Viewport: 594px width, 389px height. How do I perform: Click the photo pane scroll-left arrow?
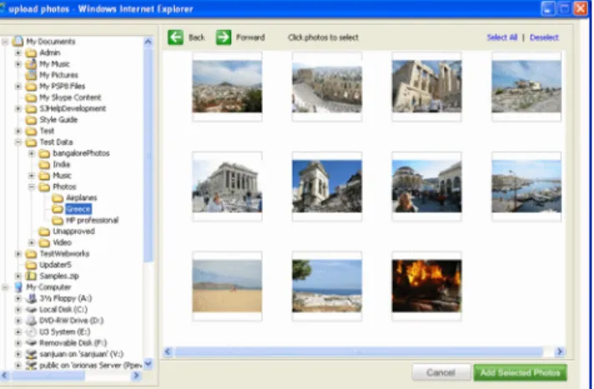(168, 352)
